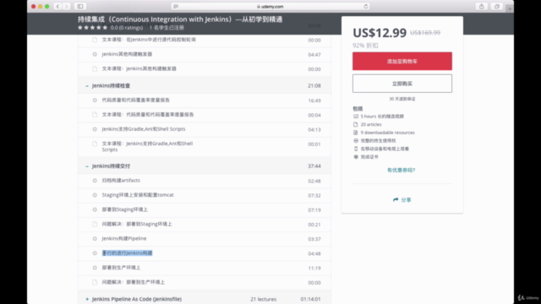The width and height of the screenshot is (541, 304).
Task: Go forward with Safari forward arrow
Action: point(66,6)
